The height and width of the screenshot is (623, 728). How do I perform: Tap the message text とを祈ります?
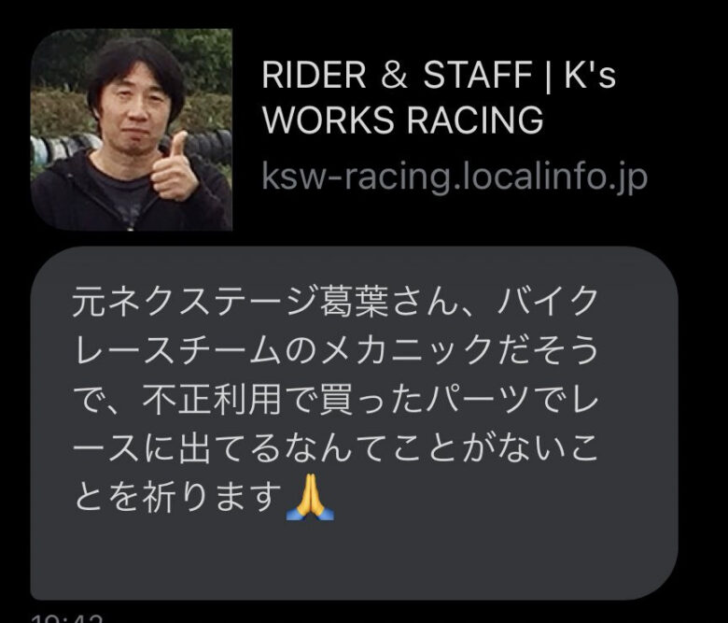pos(178,497)
